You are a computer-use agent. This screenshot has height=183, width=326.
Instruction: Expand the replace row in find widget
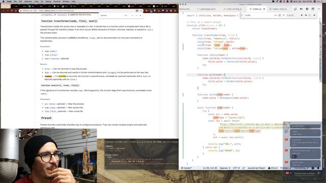[x=242, y=15]
